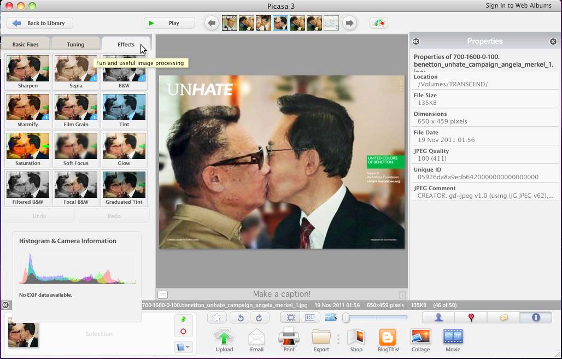The width and height of the screenshot is (562, 359).
Task: Click the zoom picture icon next to slider
Action: pyautogui.click(x=331, y=317)
